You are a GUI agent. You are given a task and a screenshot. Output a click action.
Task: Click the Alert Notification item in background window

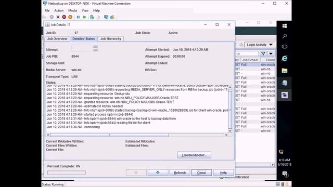(234, 177)
